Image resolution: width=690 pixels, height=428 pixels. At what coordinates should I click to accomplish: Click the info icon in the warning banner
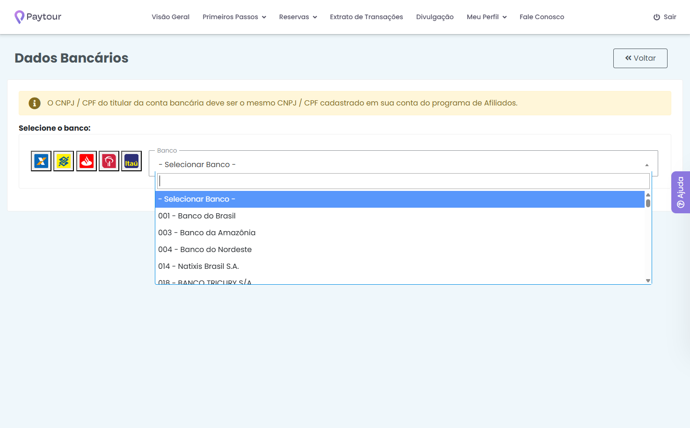tap(35, 103)
